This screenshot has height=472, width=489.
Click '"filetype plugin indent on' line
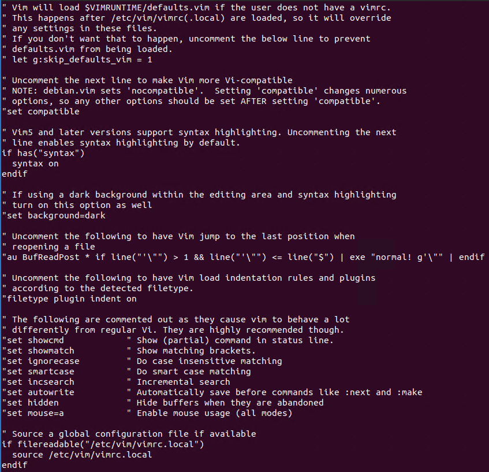tap(69, 299)
